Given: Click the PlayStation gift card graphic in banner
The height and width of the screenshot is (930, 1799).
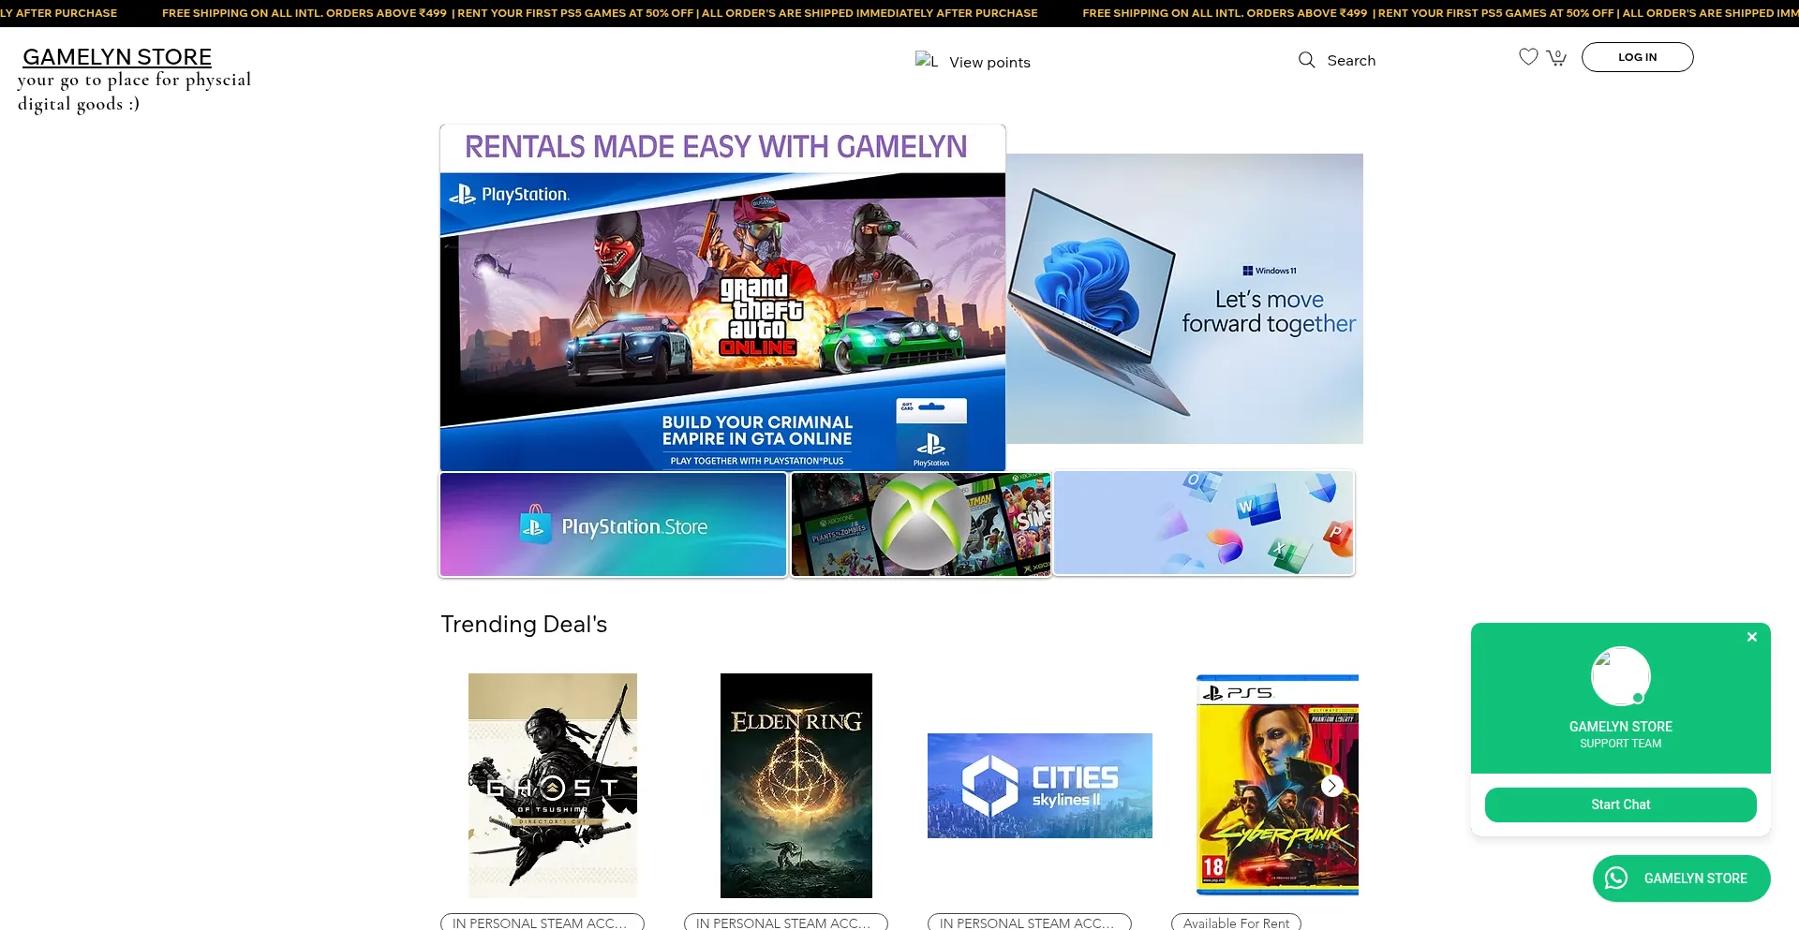Looking at the screenshot, I should coord(930,433).
